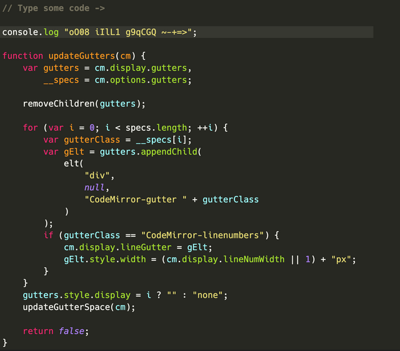Click "updateGutterSpace(cm);" call
The height and width of the screenshot is (351, 400).
(x=79, y=307)
